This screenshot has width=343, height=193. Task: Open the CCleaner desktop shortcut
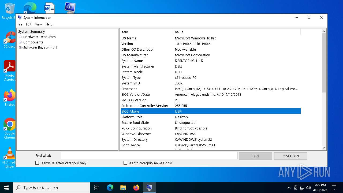pos(10,40)
